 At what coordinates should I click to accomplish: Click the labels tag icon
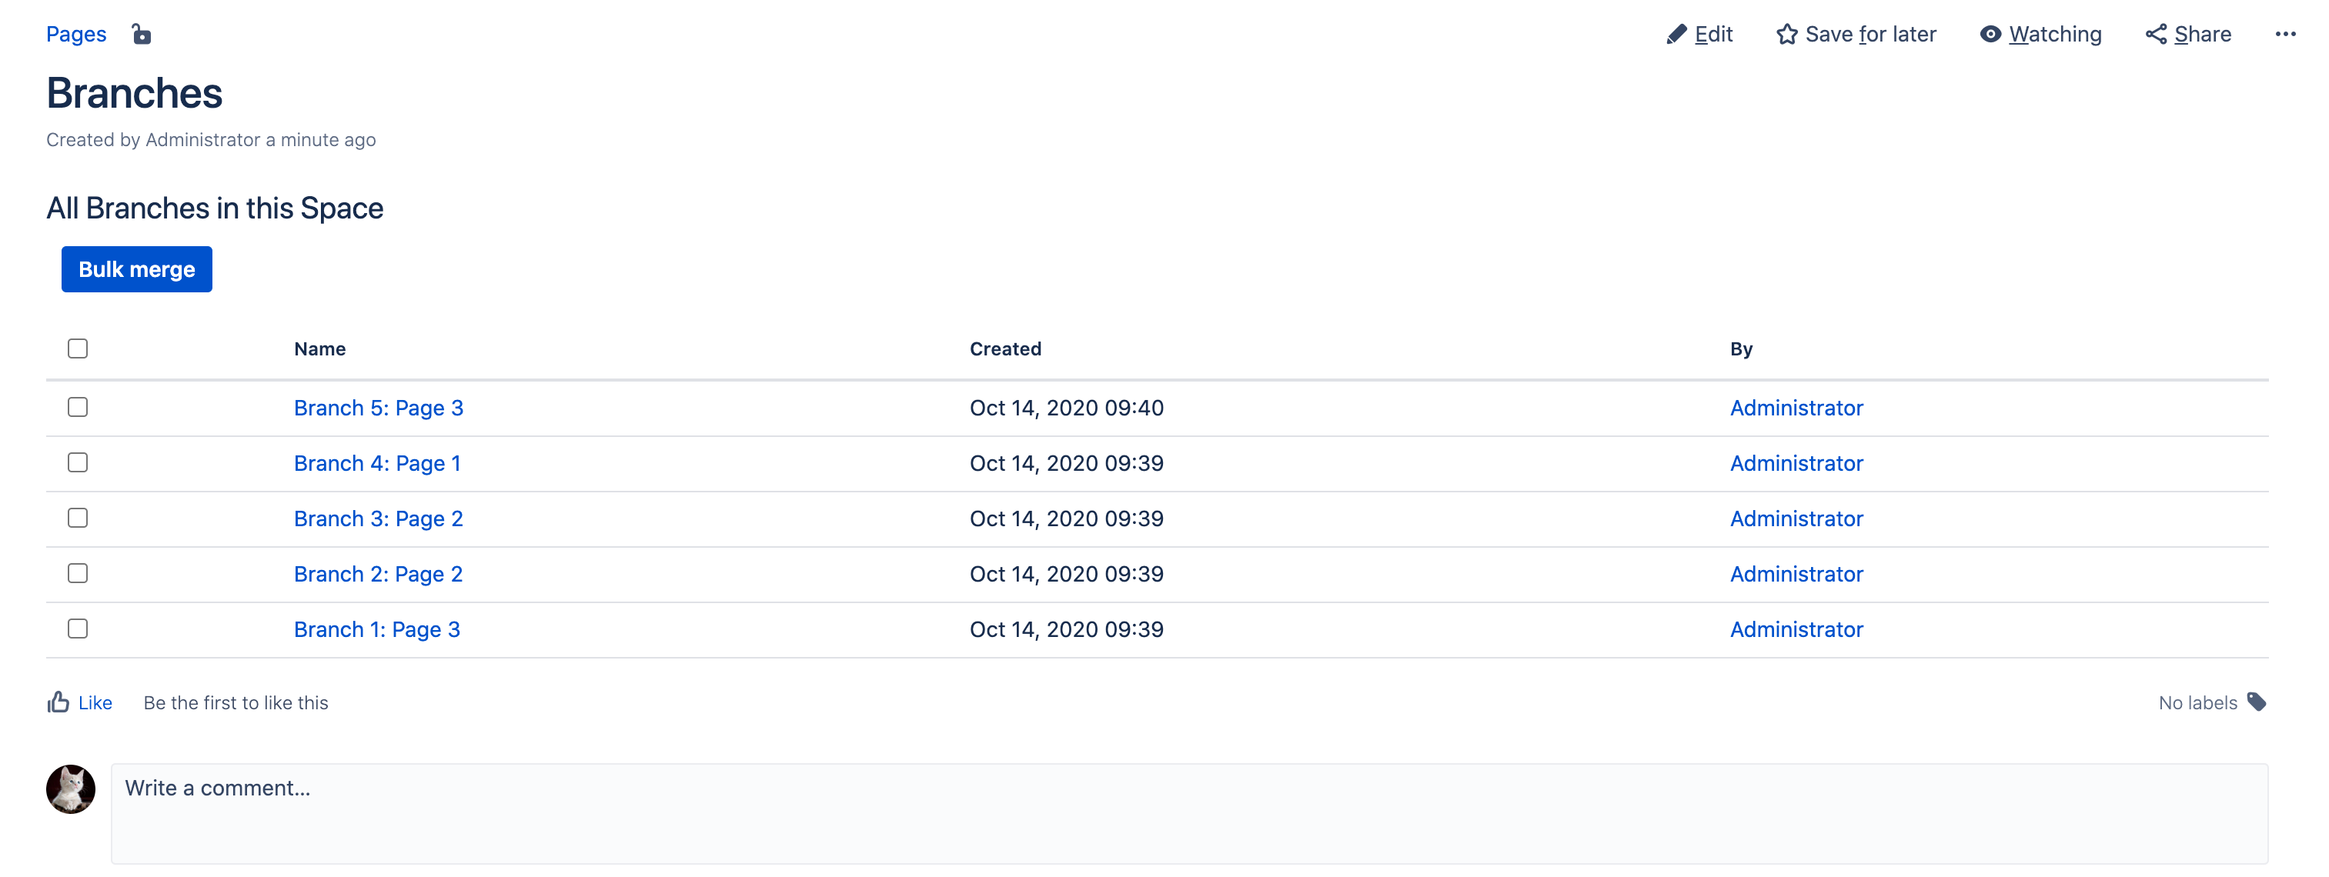coord(2257,702)
